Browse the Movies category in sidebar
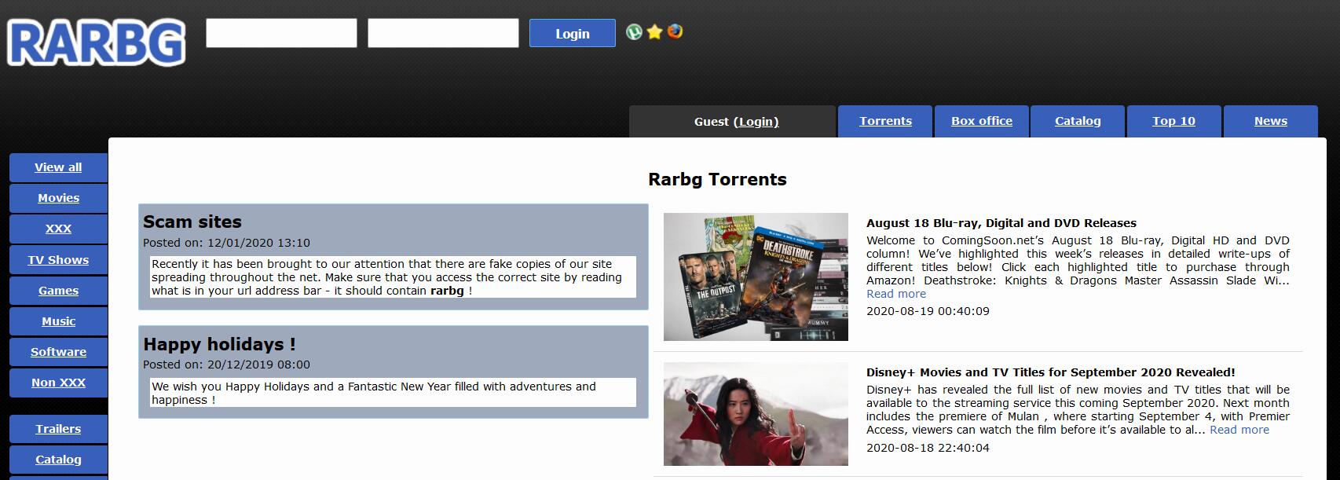This screenshot has height=480, width=1340. 58,198
